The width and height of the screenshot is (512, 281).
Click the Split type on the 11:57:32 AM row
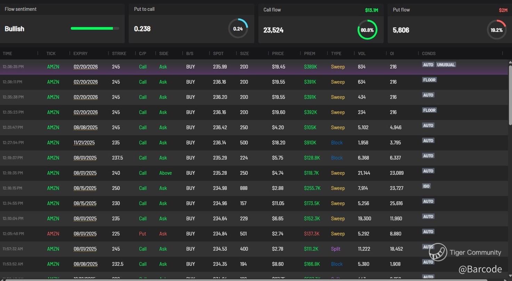(335, 249)
